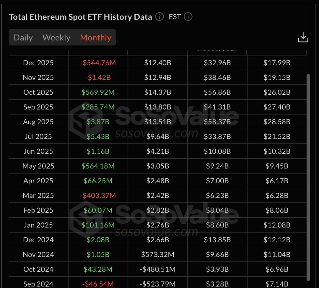
Task: Click the EST timezone label
Action: (175, 17)
